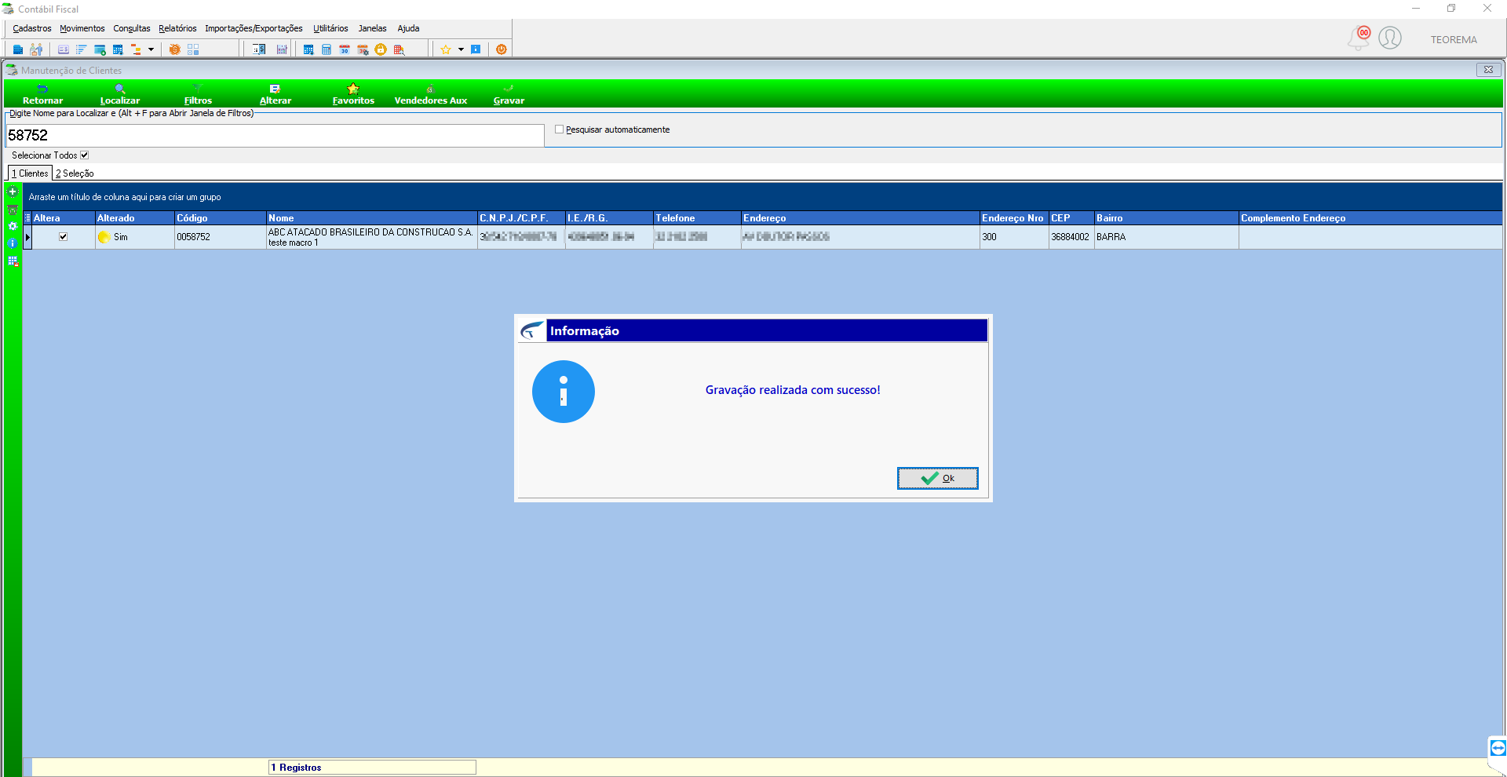The height and width of the screenshot is (777, 1507).
Task: Click the ID card icon in the main toolbar
Action: pyautogui.click(x=64, y=49)
